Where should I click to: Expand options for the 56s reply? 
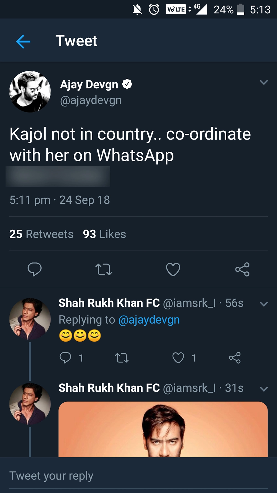coord(264,304)
